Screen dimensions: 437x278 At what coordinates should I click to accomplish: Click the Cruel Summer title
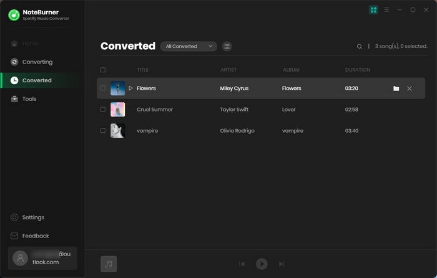click(155, 109)
